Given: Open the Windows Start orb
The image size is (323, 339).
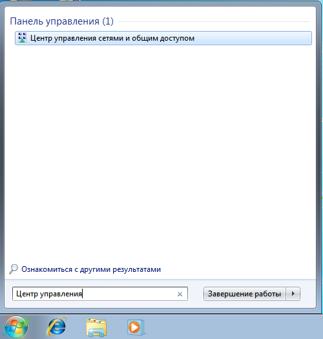Looking at the screenshot, I should (x=16, y=327).
